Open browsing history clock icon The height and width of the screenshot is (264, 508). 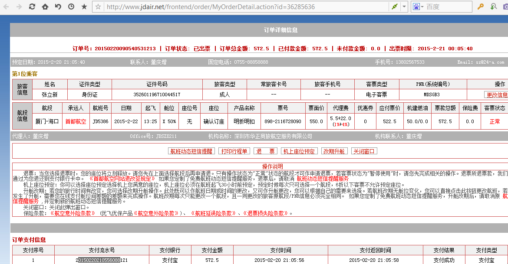[x=71, y=7]
